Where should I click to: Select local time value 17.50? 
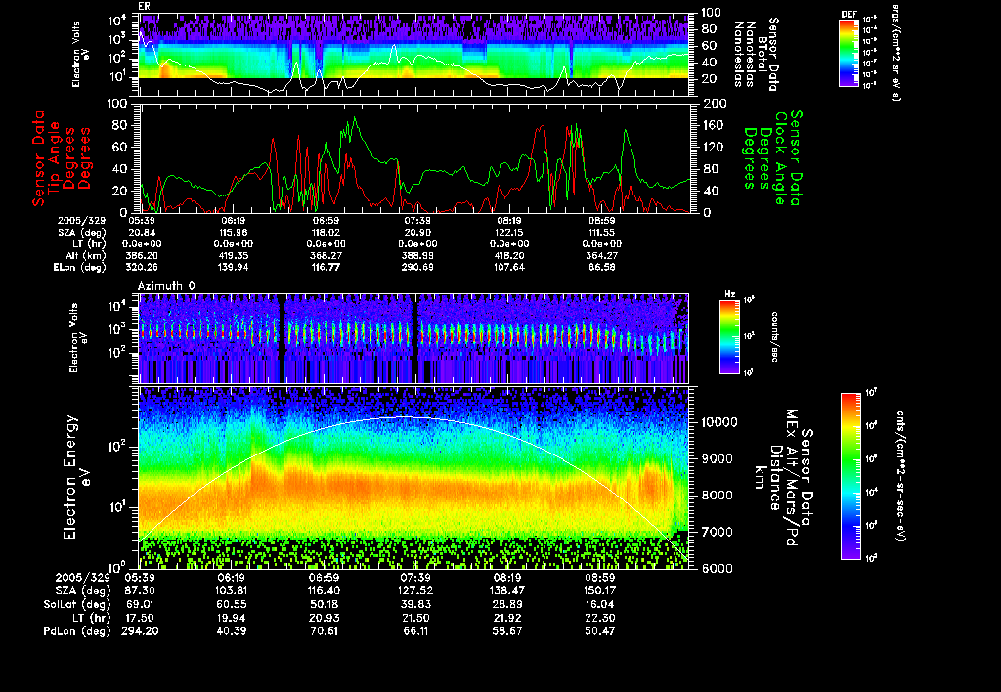138,618
